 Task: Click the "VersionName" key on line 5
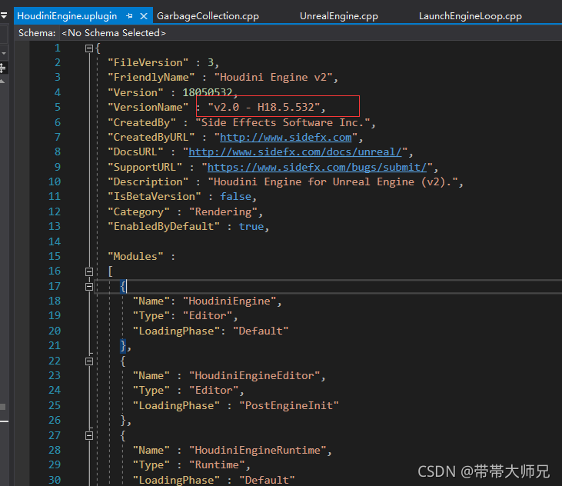click(x=148, y=107)
